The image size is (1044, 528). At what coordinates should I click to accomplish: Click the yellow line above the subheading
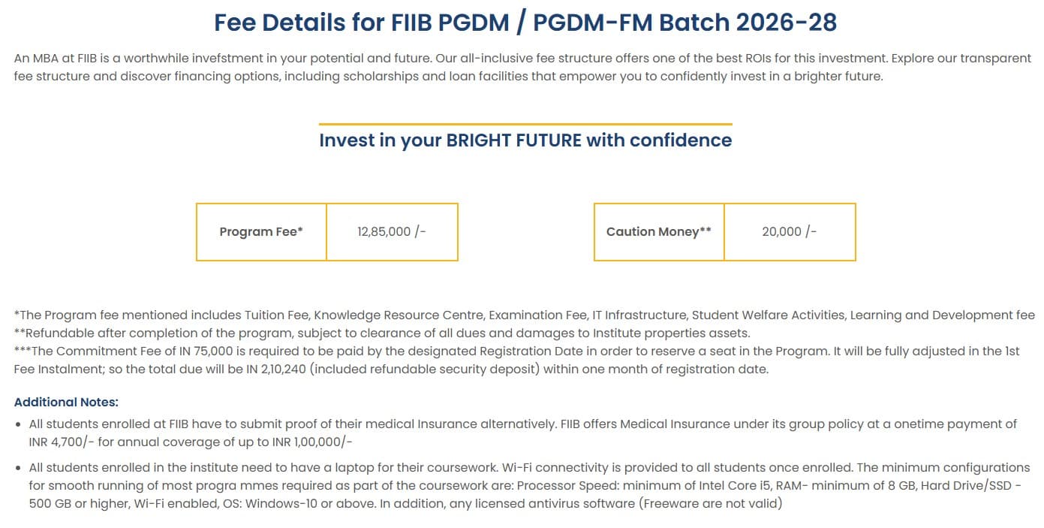pos(525,124)
